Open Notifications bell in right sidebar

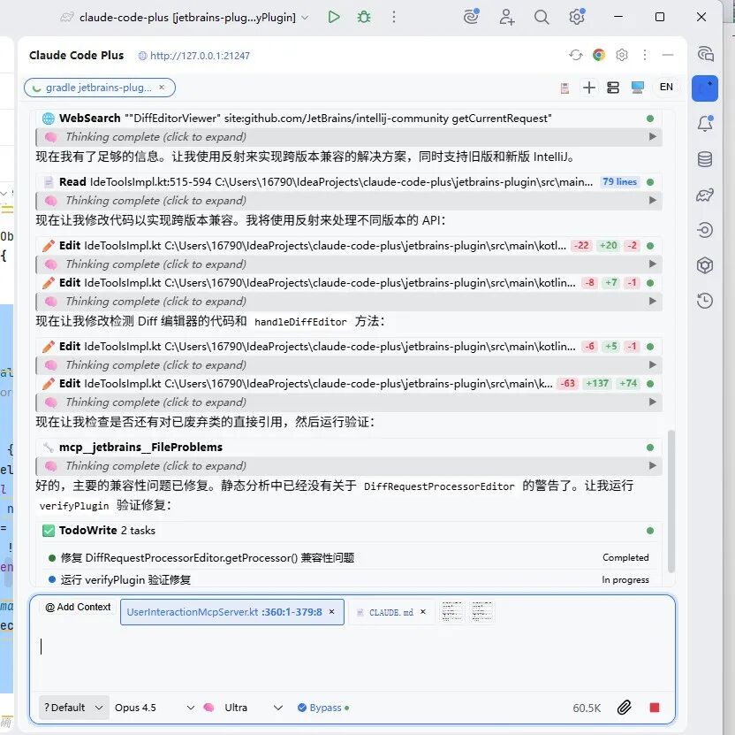(x=705, y=124)
